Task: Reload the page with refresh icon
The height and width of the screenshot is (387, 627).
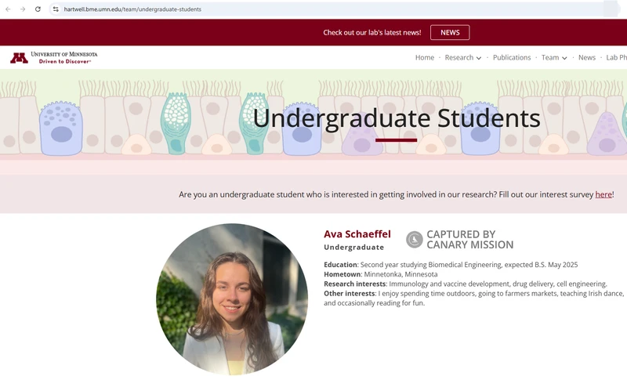Action: pos(38,9)
